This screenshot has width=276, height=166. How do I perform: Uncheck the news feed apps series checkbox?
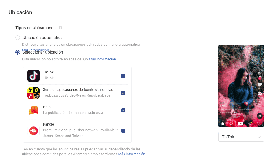tap(123, 93)
